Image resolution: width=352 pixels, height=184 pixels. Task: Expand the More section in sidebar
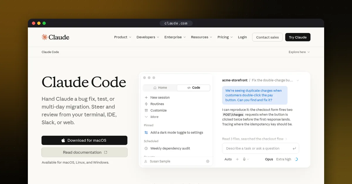(152, 117)
